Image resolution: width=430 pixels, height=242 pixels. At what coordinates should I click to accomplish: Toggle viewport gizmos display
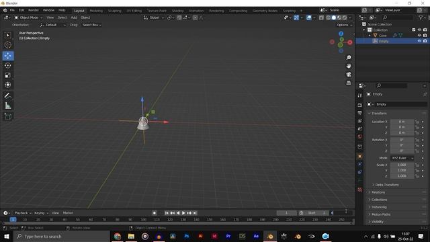click(x=296, y=17)
